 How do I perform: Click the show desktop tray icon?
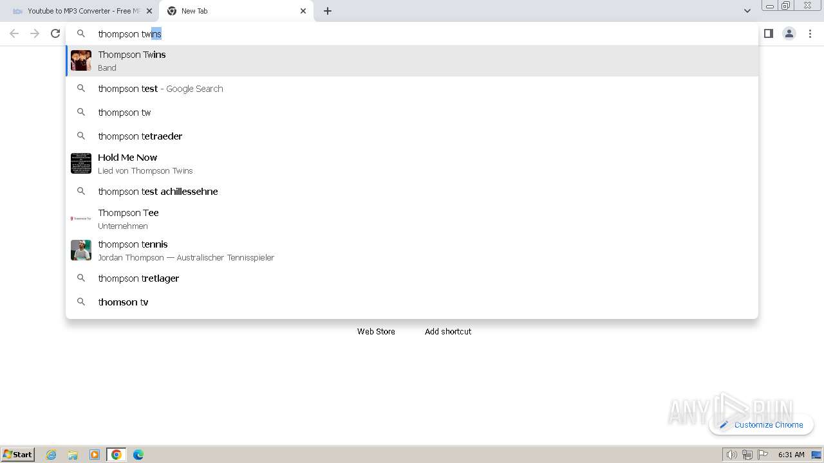coord(817,455)
